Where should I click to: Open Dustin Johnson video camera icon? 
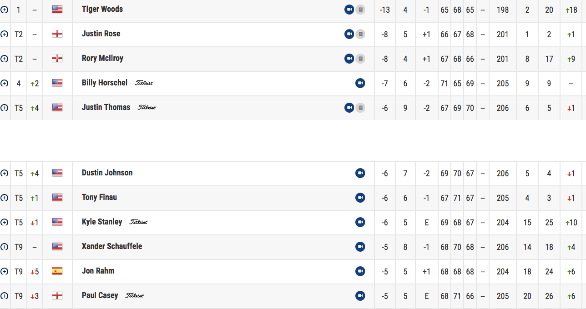coord(360,173)
